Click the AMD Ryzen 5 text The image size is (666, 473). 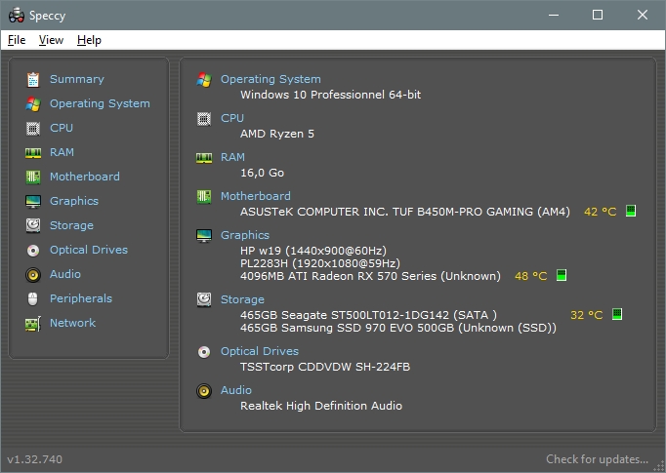(x=277, y=134)
